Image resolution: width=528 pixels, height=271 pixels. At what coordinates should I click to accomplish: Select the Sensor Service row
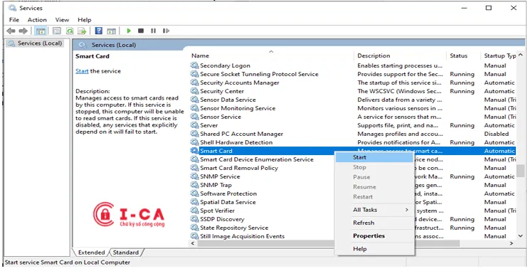pyautogui.click(x=353, y=117)
